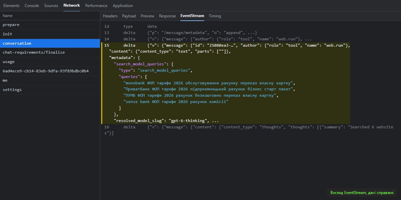Select the usage request
401x200 pixels.
50,62
